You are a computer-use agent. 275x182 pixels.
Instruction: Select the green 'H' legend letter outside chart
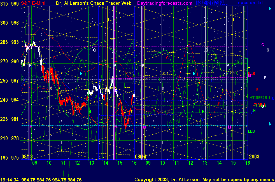255,111
